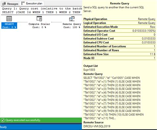The width and height of the screenshot is (157, 130).
Task: Switch to the Messages tab
Action: (10, 4)
